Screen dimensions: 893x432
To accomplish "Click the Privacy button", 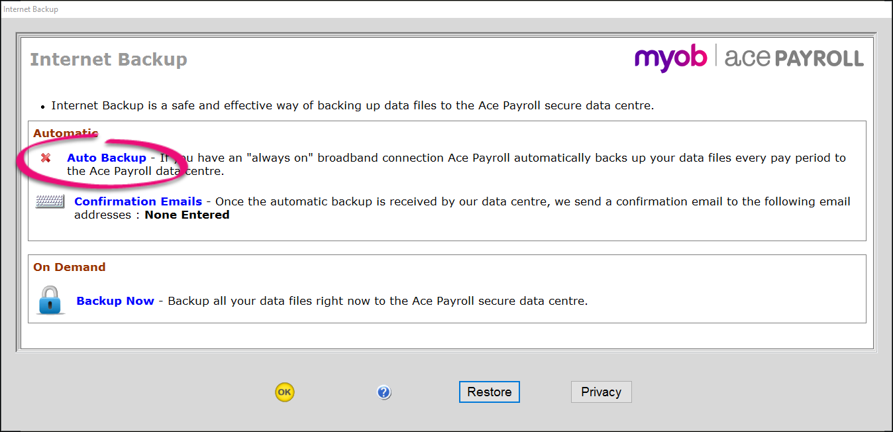I will click(x=601, y=392).
